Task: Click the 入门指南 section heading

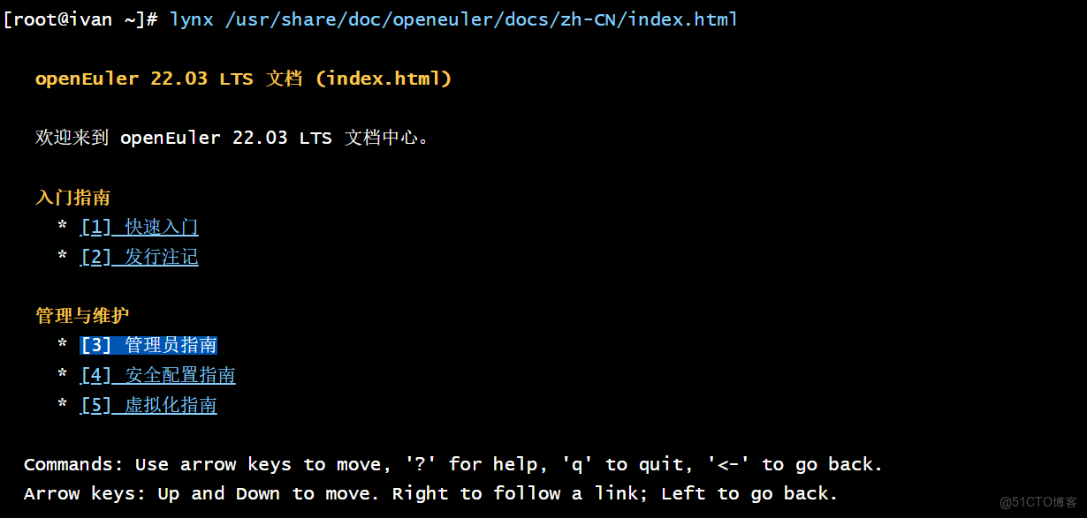Action: point(72,198)
